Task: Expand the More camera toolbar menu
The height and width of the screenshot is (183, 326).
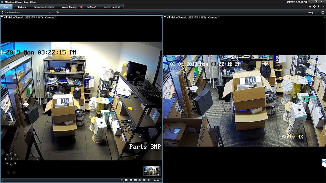Action: [158, 180]
